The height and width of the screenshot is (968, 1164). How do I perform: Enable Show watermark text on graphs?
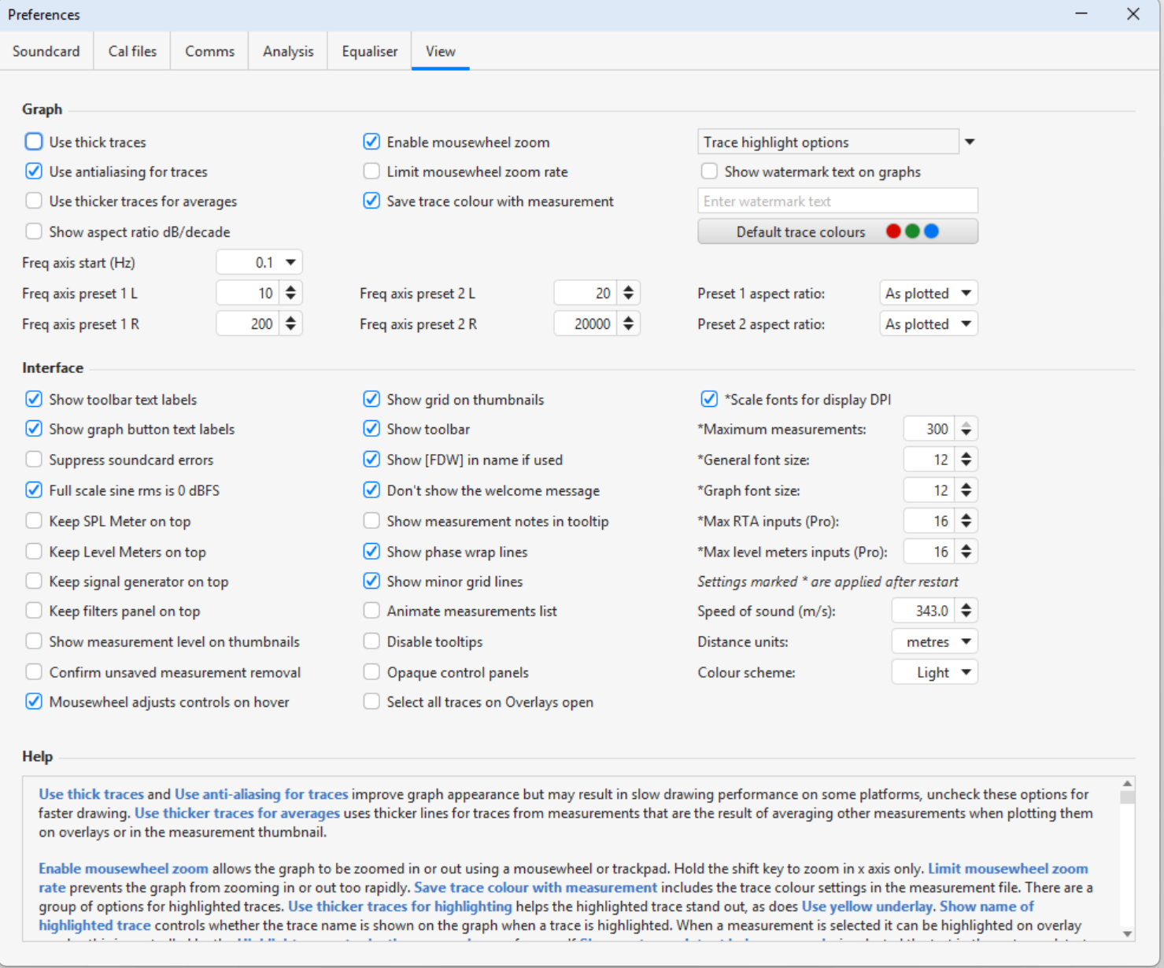pos(709,172)
